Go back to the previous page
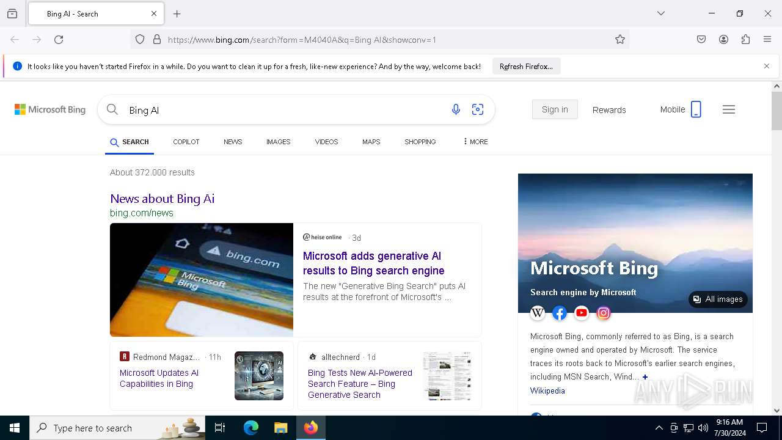The width and height of the screenshot is (782, 440). coord(15,40)
